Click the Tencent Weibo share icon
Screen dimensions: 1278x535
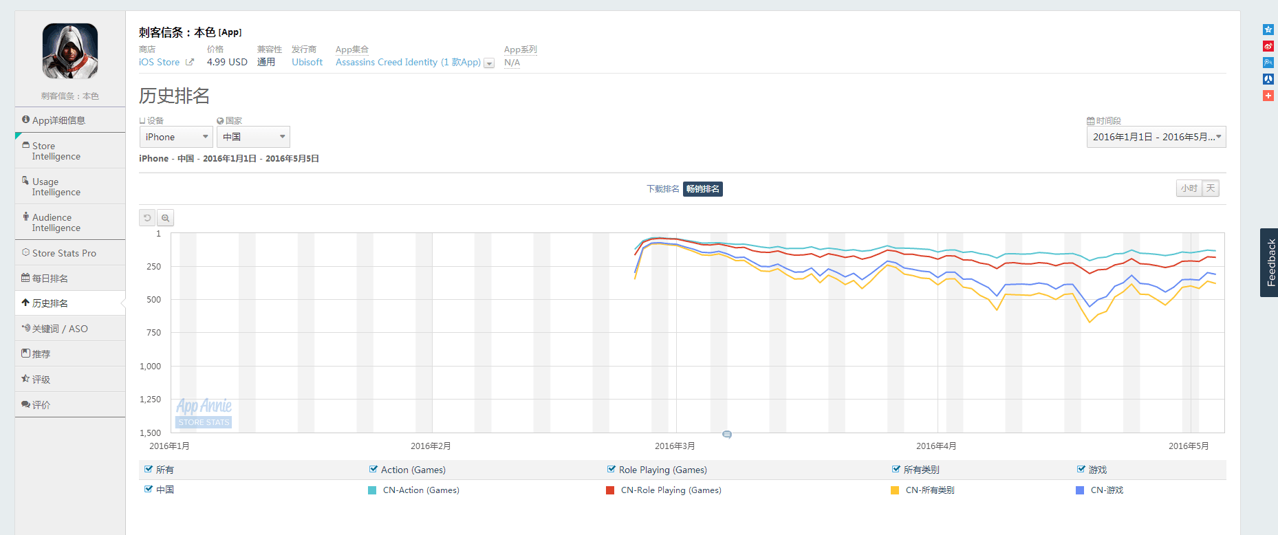tap(1268, 63)
